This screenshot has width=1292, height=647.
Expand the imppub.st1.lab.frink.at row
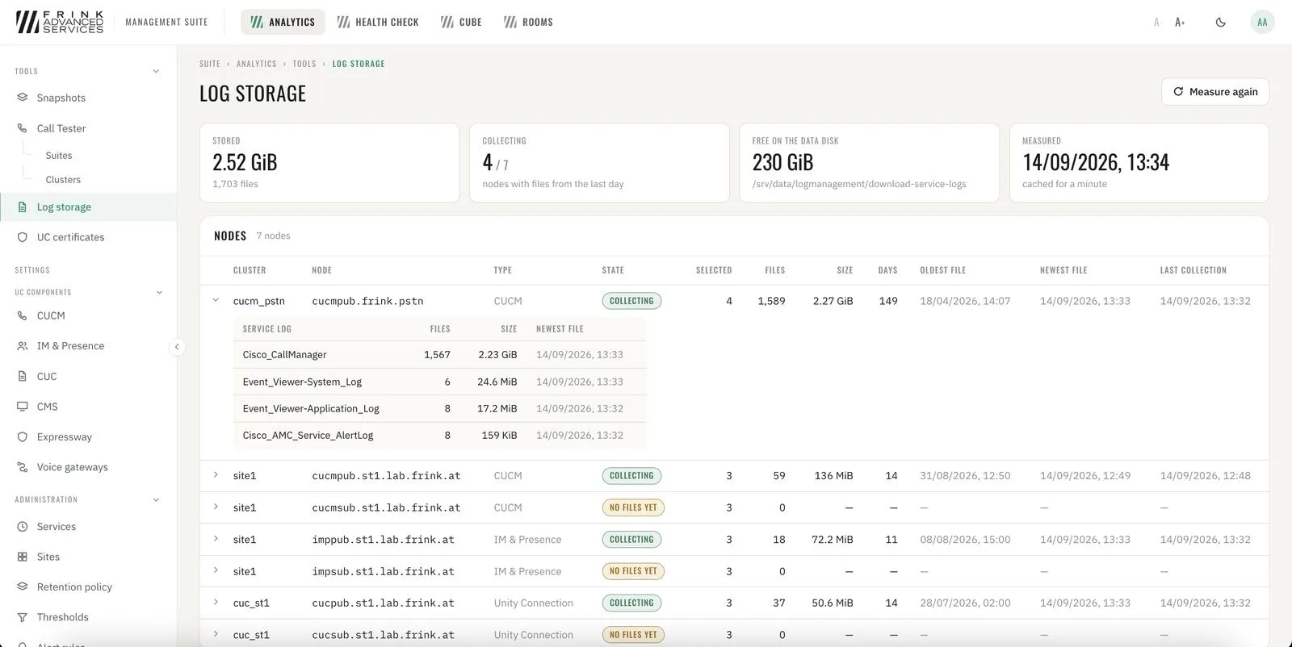(216, 539)
